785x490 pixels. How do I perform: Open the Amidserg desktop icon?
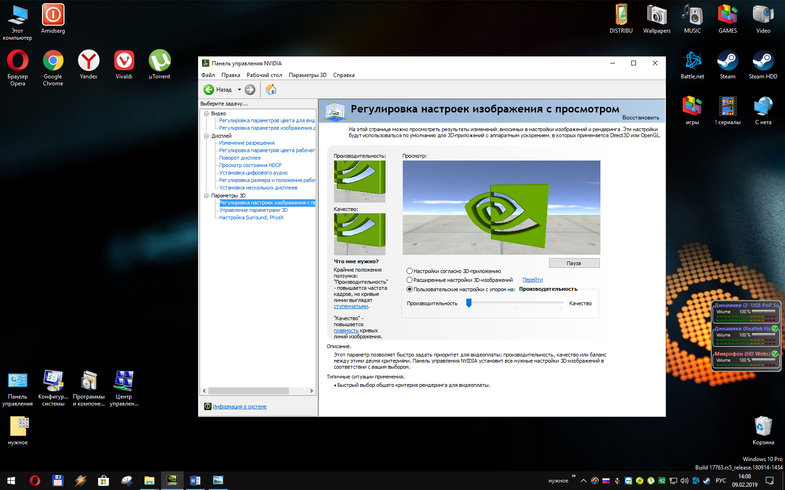point(53,19)
